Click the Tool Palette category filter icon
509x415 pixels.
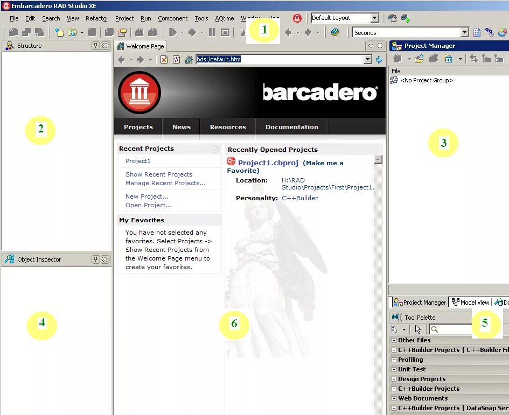394,329
